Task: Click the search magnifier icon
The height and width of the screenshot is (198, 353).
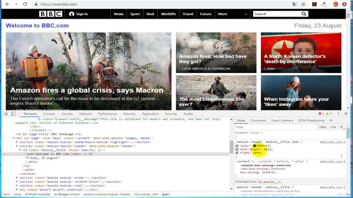Action: [x=304, y=14]
